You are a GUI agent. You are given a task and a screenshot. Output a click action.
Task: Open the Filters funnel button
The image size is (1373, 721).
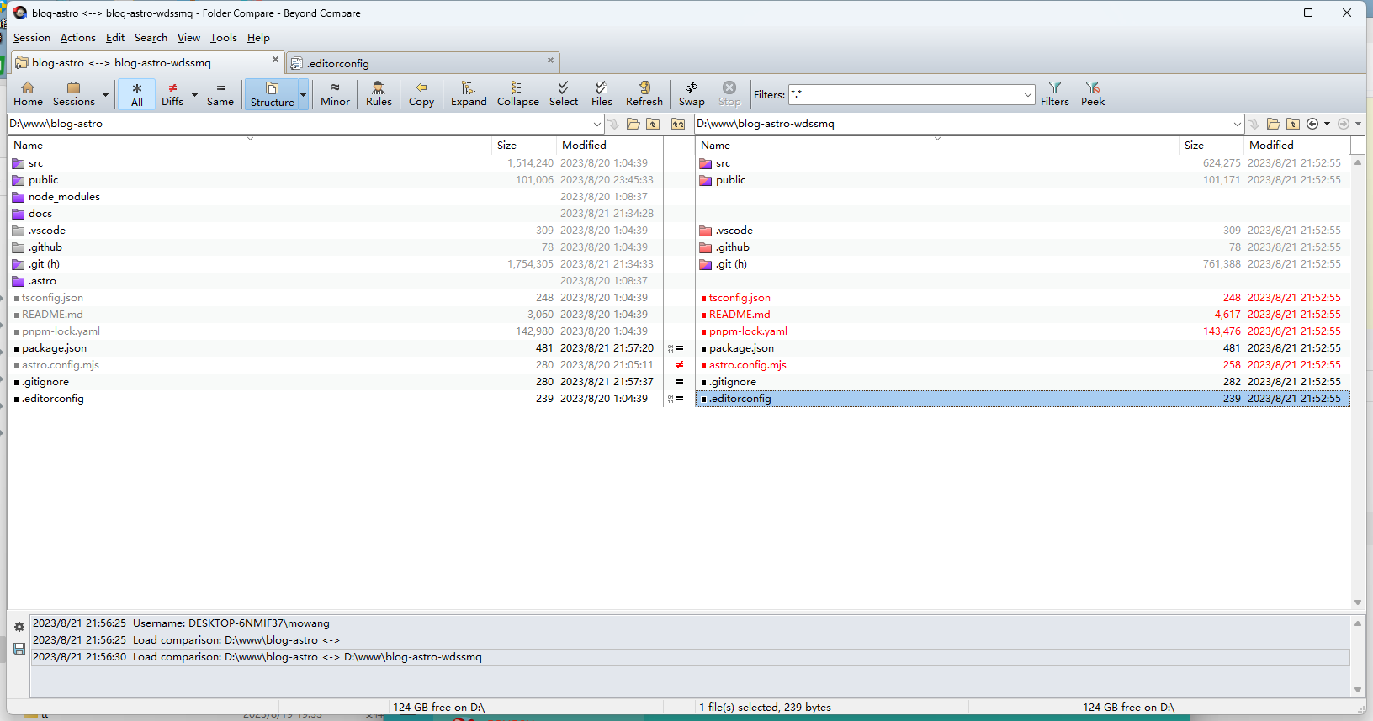click(1055, 94)
